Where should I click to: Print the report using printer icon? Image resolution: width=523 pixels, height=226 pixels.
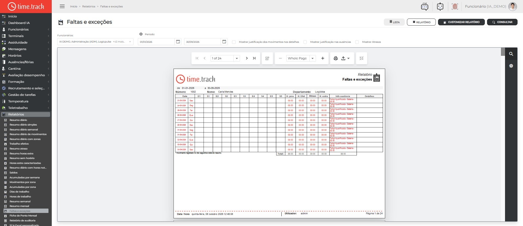336,58
